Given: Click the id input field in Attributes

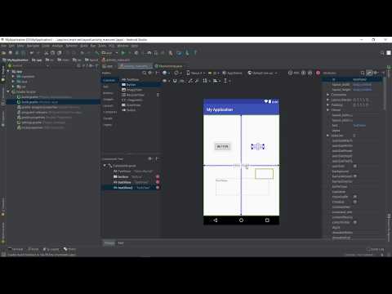Looking at the screenshot, I should [367, 79].
